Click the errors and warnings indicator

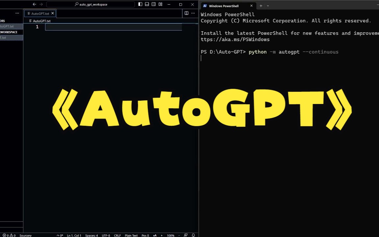point(9,235)
